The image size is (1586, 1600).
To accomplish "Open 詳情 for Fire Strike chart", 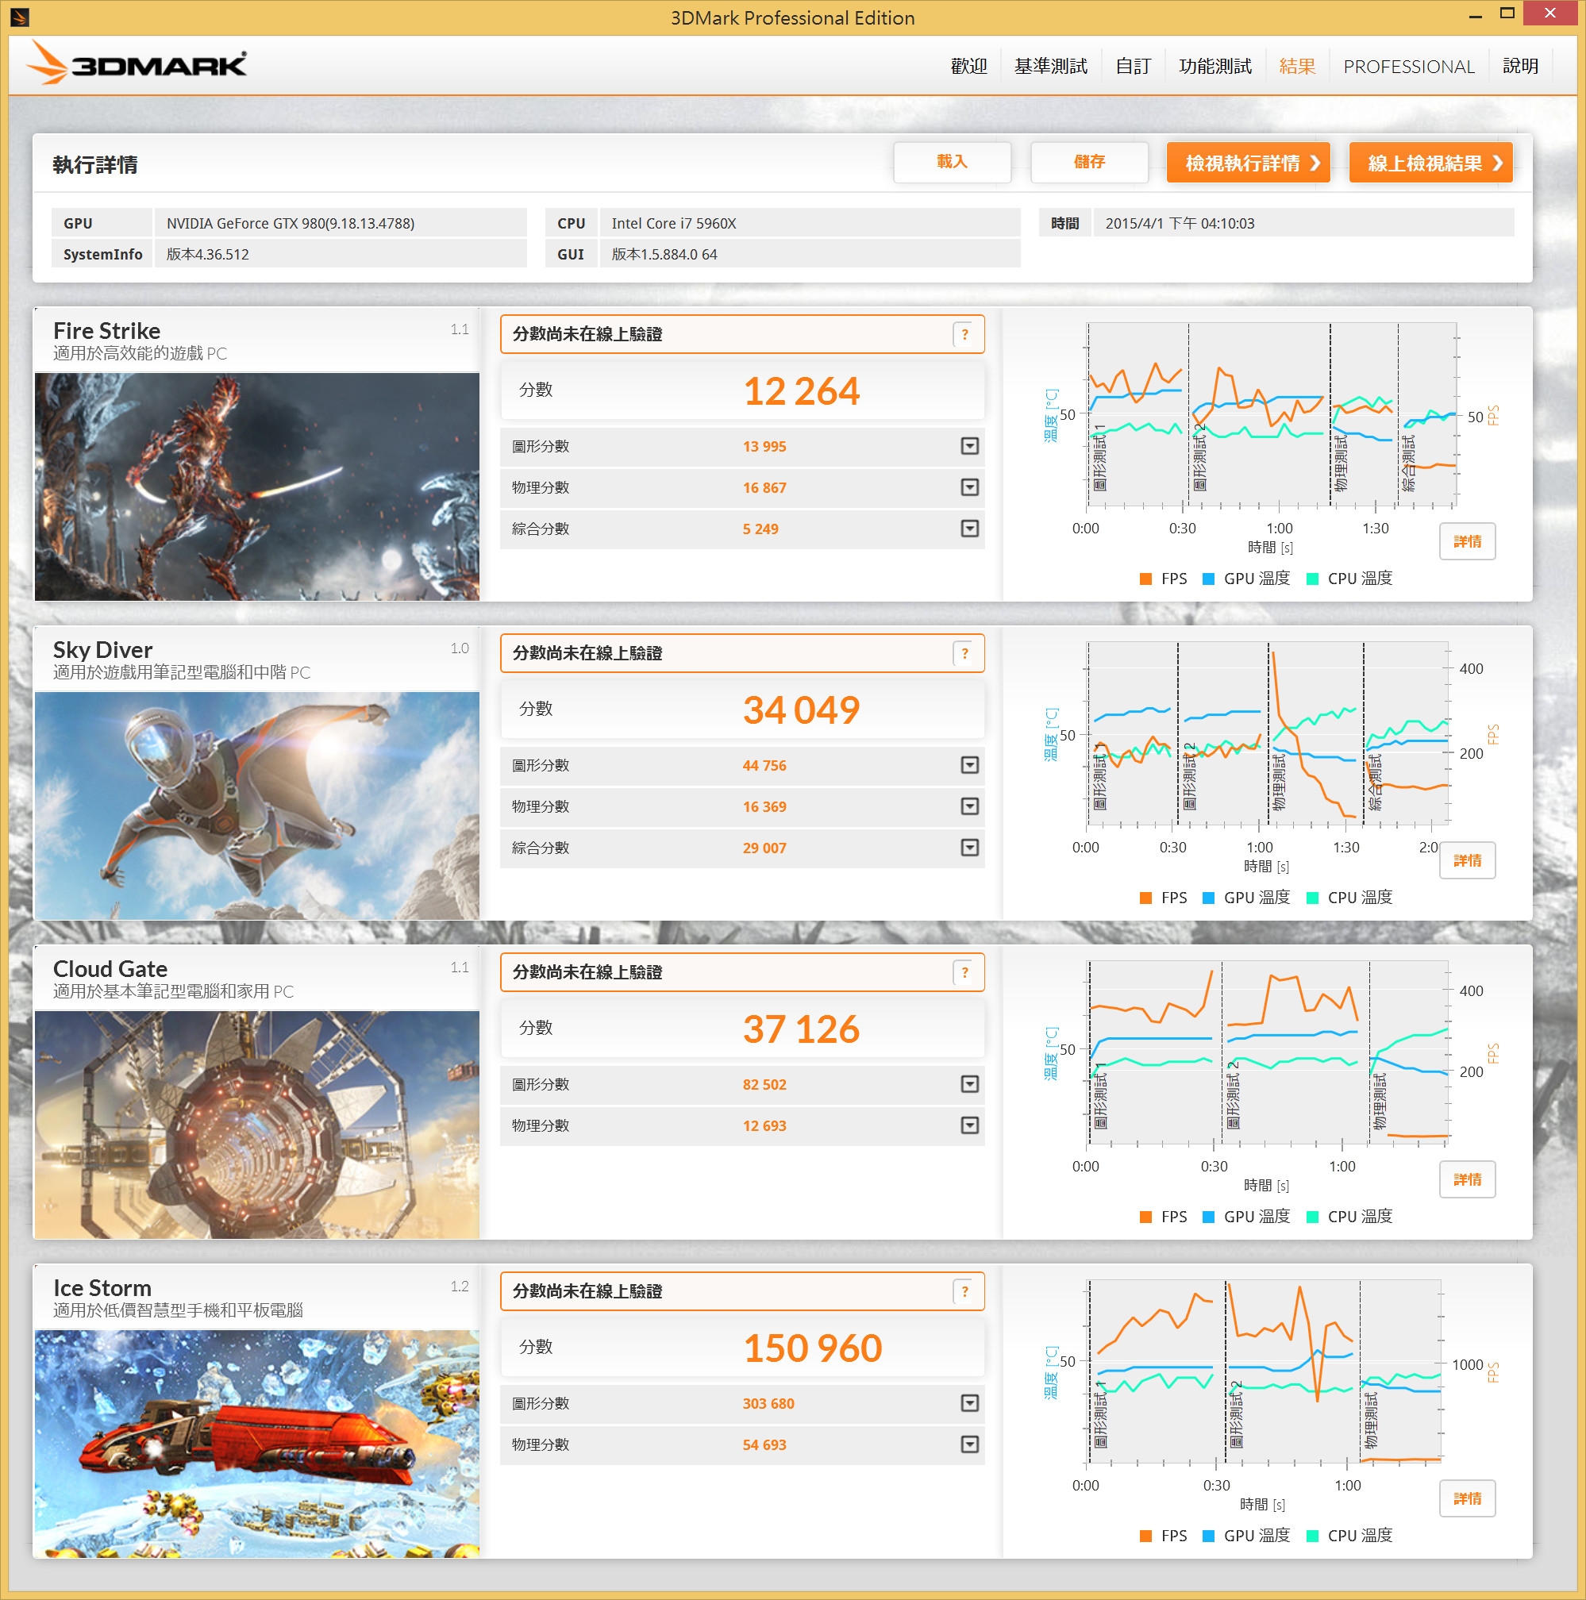I will pyautogui.click(x=1467, y=541).
